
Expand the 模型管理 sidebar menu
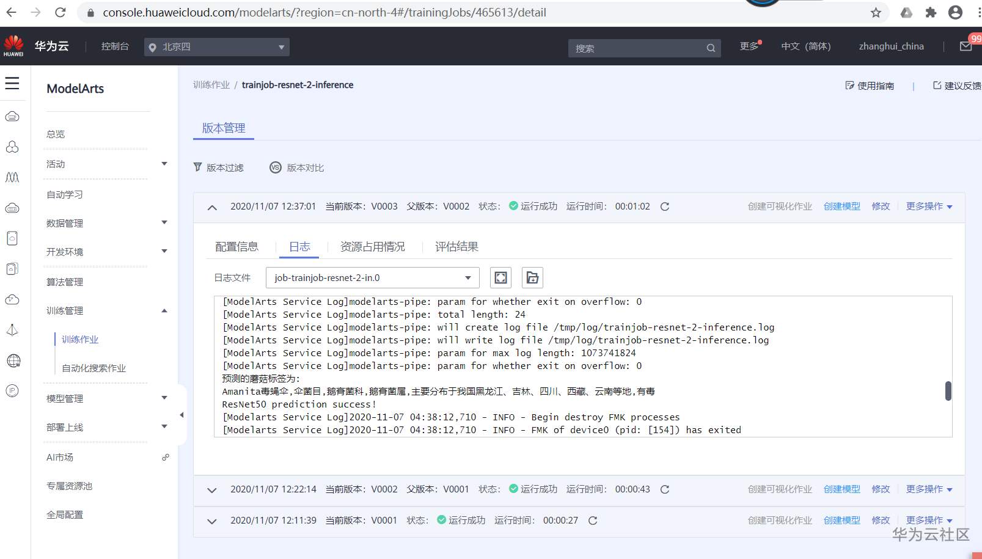164,398
